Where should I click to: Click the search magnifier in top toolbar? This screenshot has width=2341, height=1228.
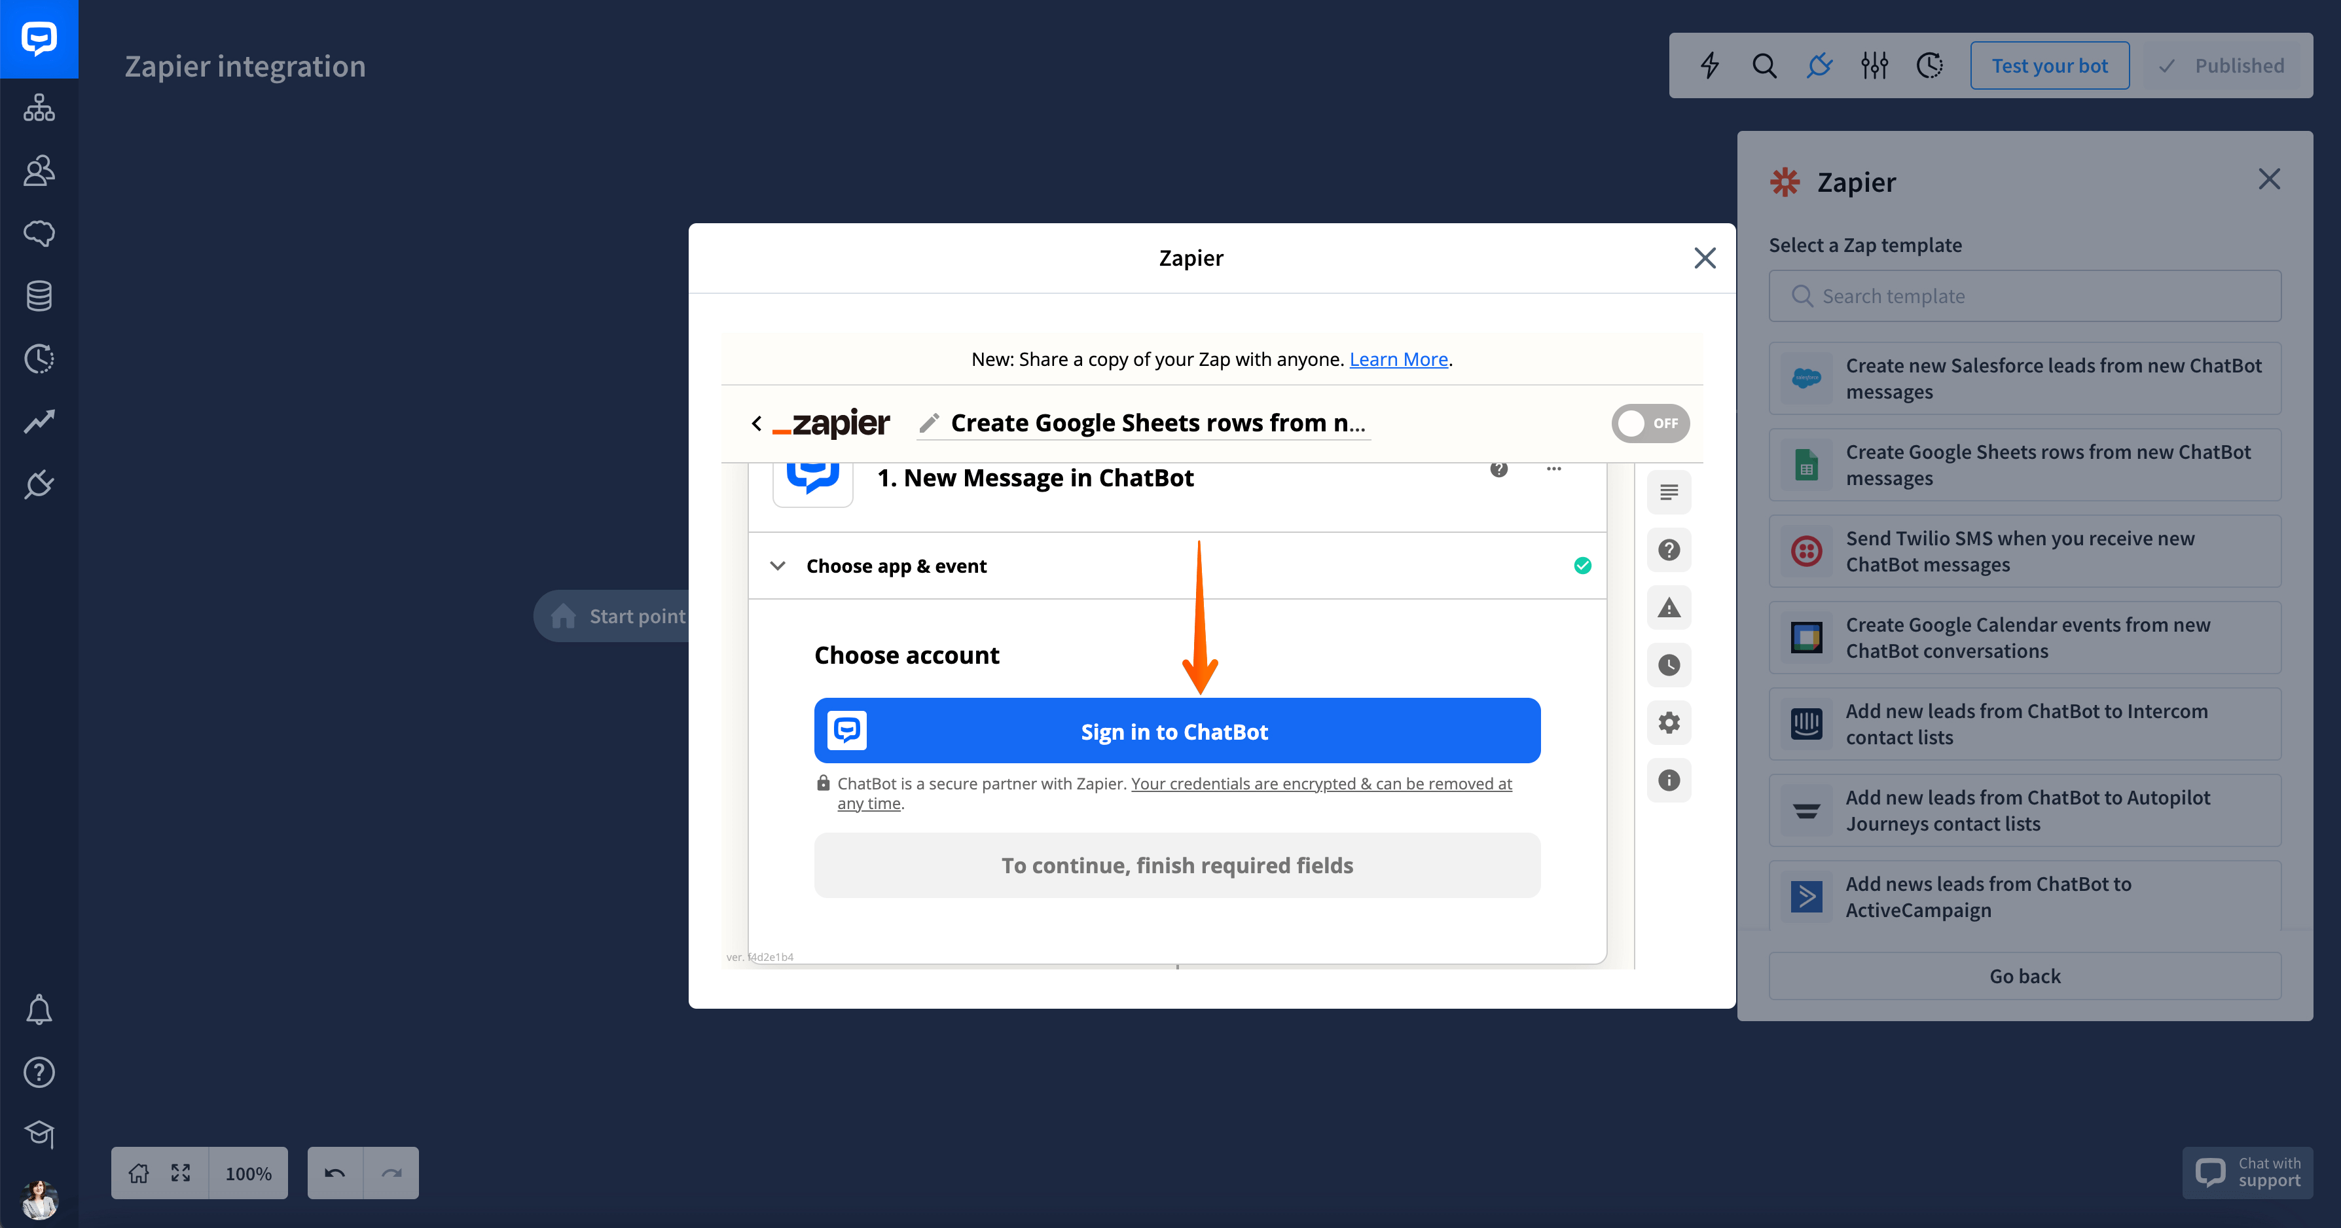click(1764, 65)
